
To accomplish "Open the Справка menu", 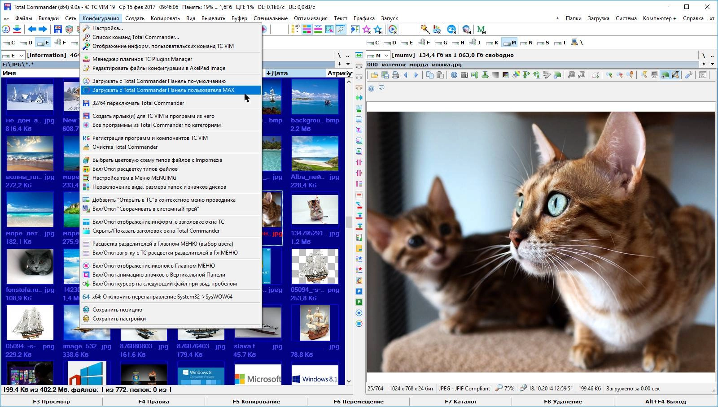I will click(693, 18).
